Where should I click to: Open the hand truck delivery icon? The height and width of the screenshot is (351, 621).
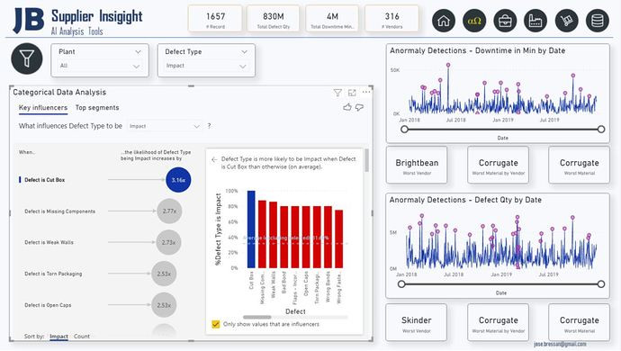tap(567, 21)
